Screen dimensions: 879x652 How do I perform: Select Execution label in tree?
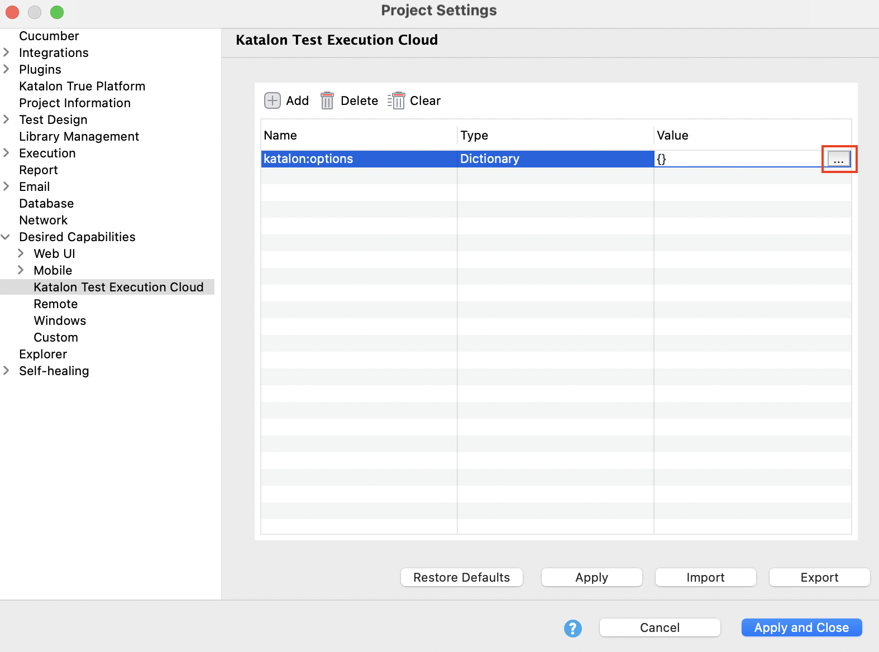pos(47,153)
